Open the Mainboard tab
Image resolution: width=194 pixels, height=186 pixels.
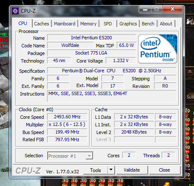pyautogui.click(x=65, y=24)
